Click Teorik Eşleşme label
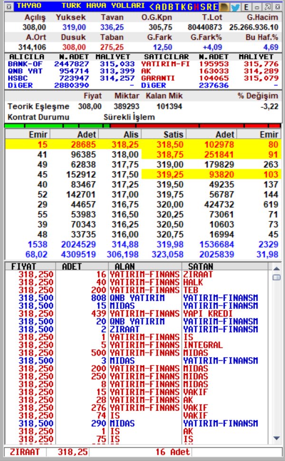 [38, 106]
